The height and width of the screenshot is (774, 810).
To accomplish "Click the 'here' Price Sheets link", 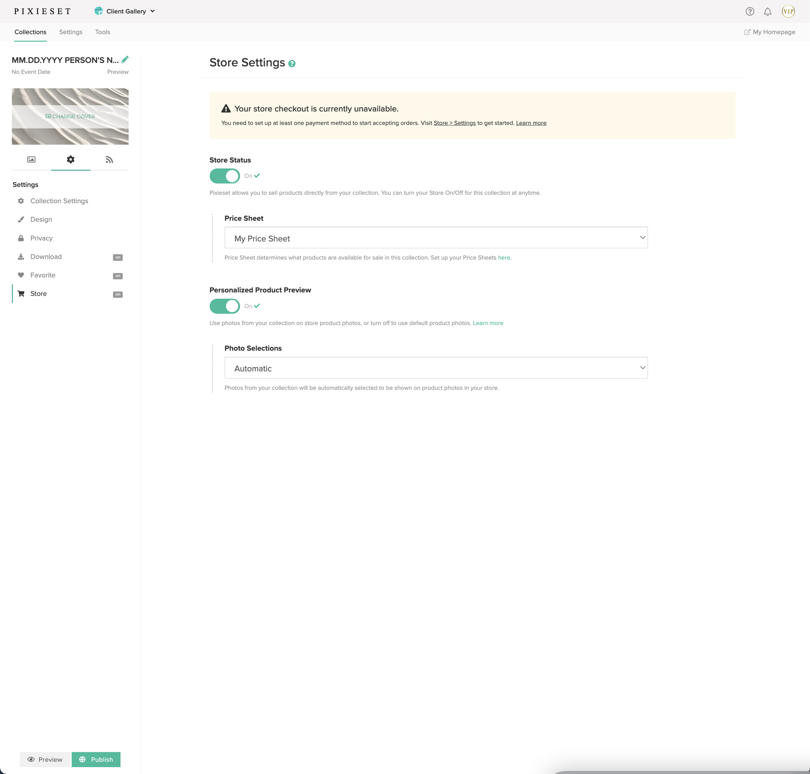I will (x=504, y=257).
